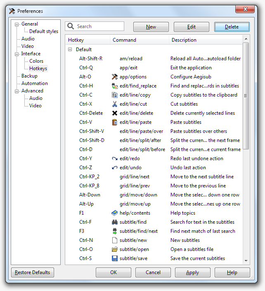265x291 pixels.
Task: Close the Preferences dialog
Action: coord(245,9)
